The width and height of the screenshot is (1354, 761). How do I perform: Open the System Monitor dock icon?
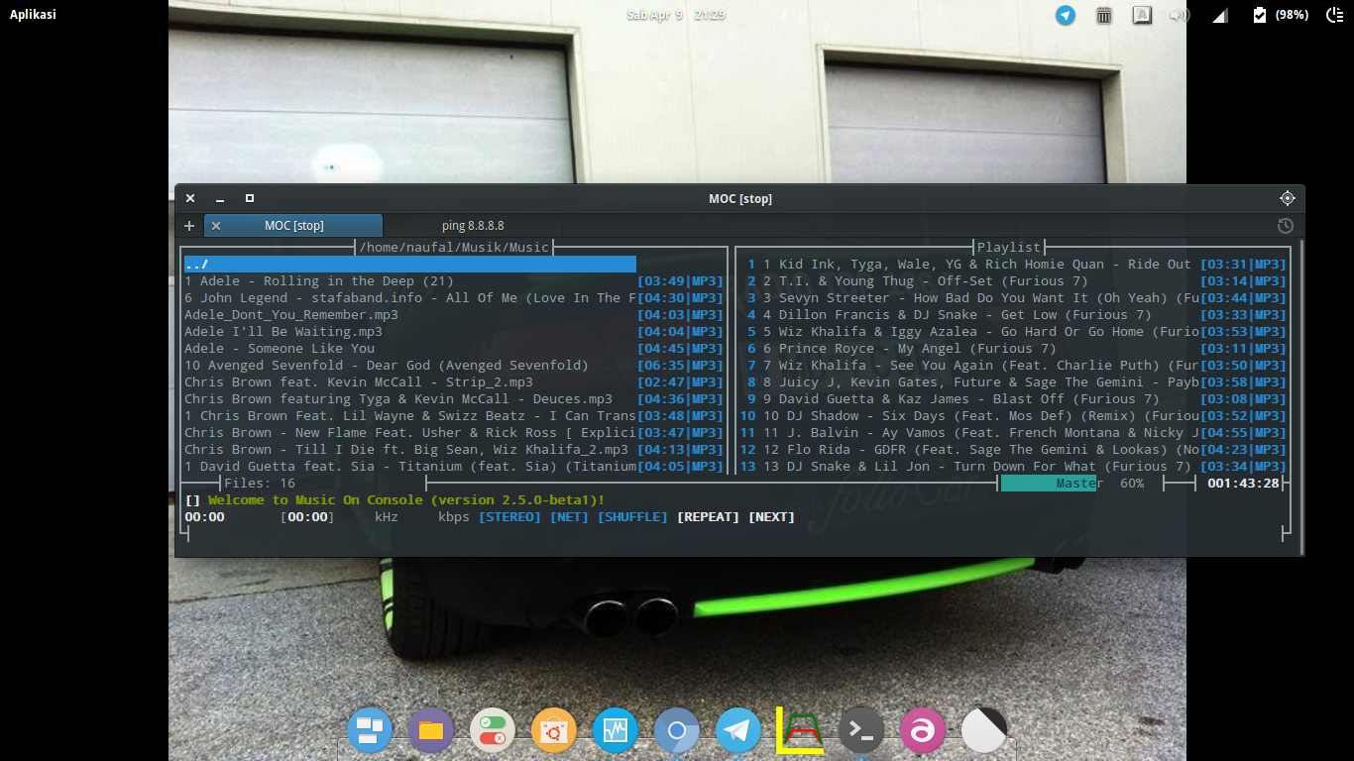(x=616, y=731)
